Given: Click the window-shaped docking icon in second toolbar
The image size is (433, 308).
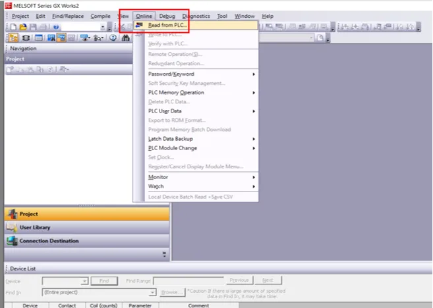Looking at the screenshot, I should click(39, 38).
